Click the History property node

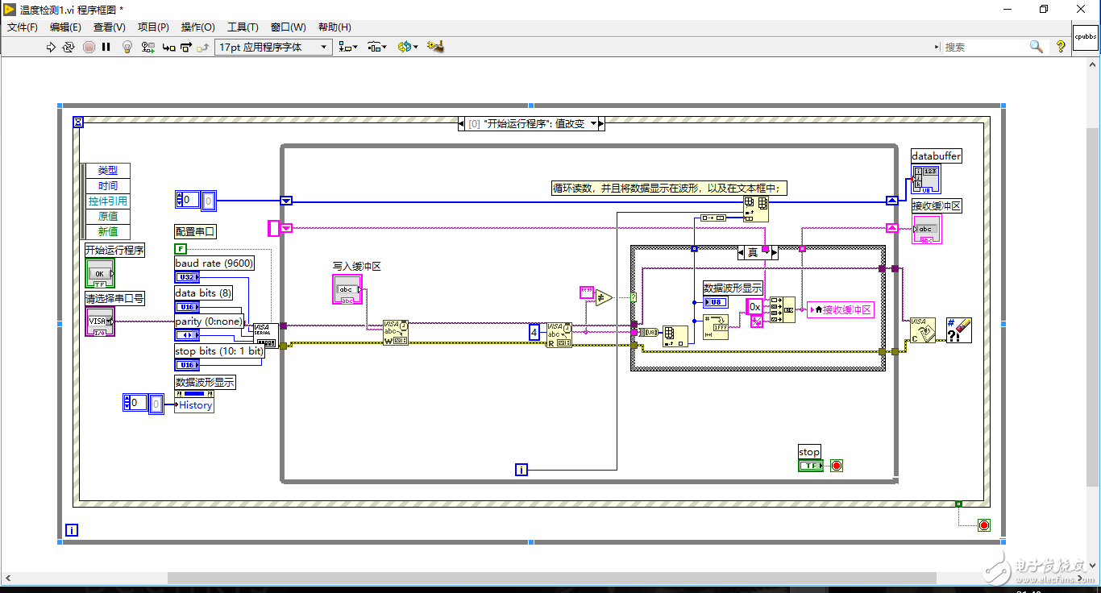(194, 402)
